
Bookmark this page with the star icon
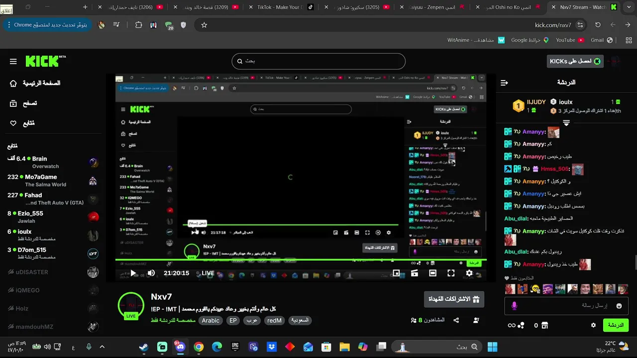(x=204, y=25)
